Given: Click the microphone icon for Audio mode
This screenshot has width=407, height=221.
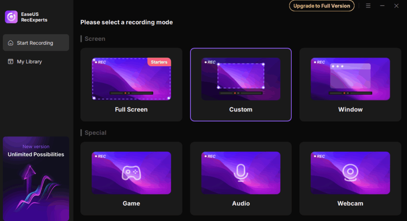Looking at the screenshot, I should (x=241, y=173).
